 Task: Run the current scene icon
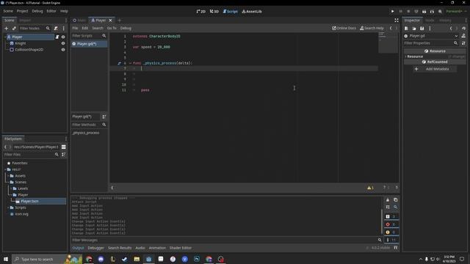click(x=424, y=12)
